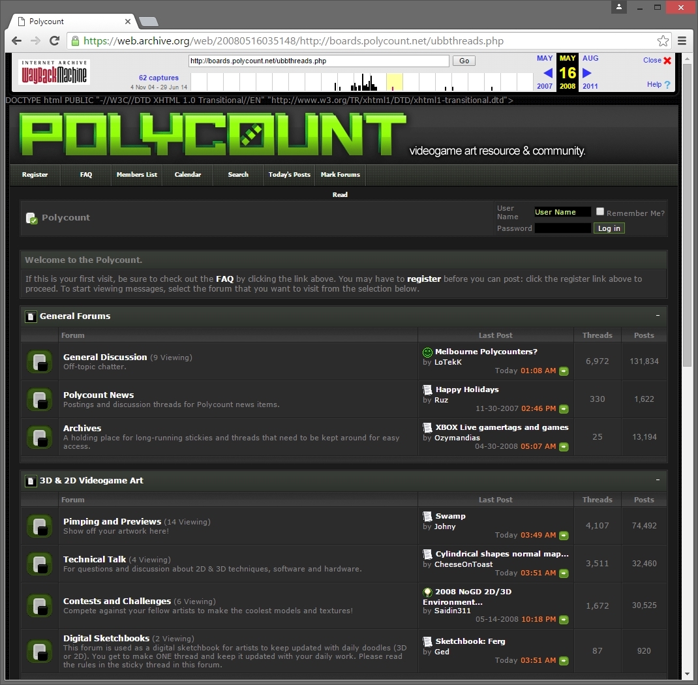
Task: Open the Members List menu item
Action: [x=136, y=174]
